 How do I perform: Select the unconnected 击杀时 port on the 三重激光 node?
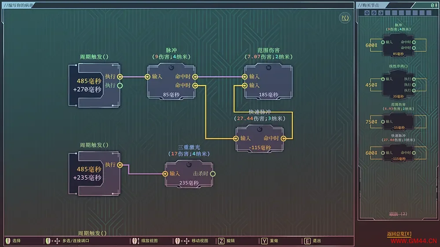pos(213,174)
